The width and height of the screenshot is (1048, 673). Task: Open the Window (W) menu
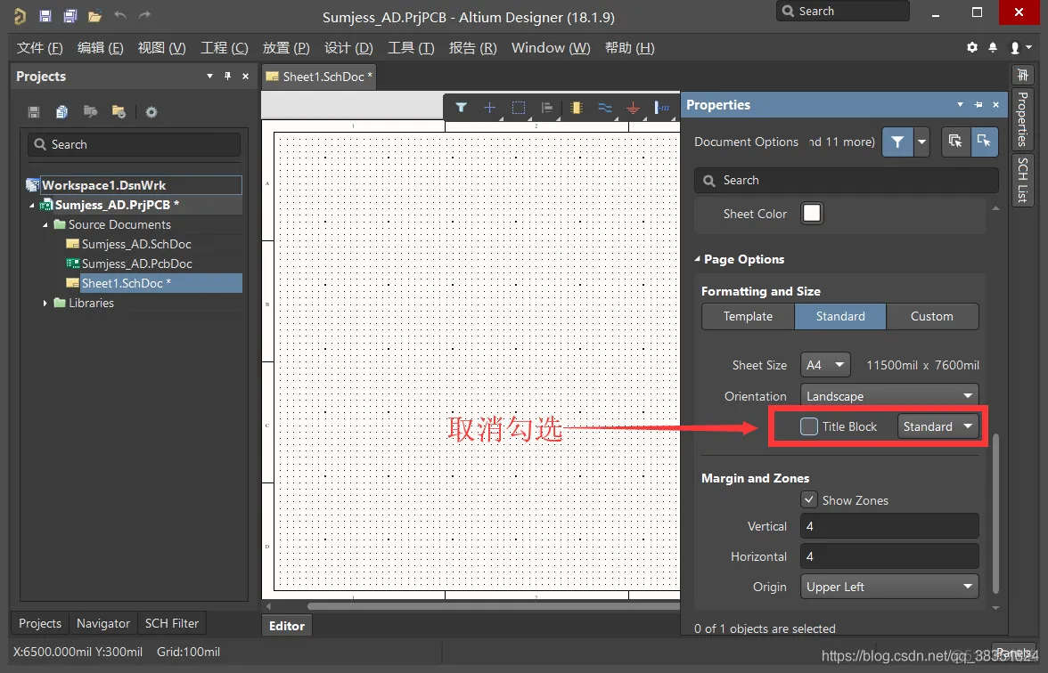point(551,48)
